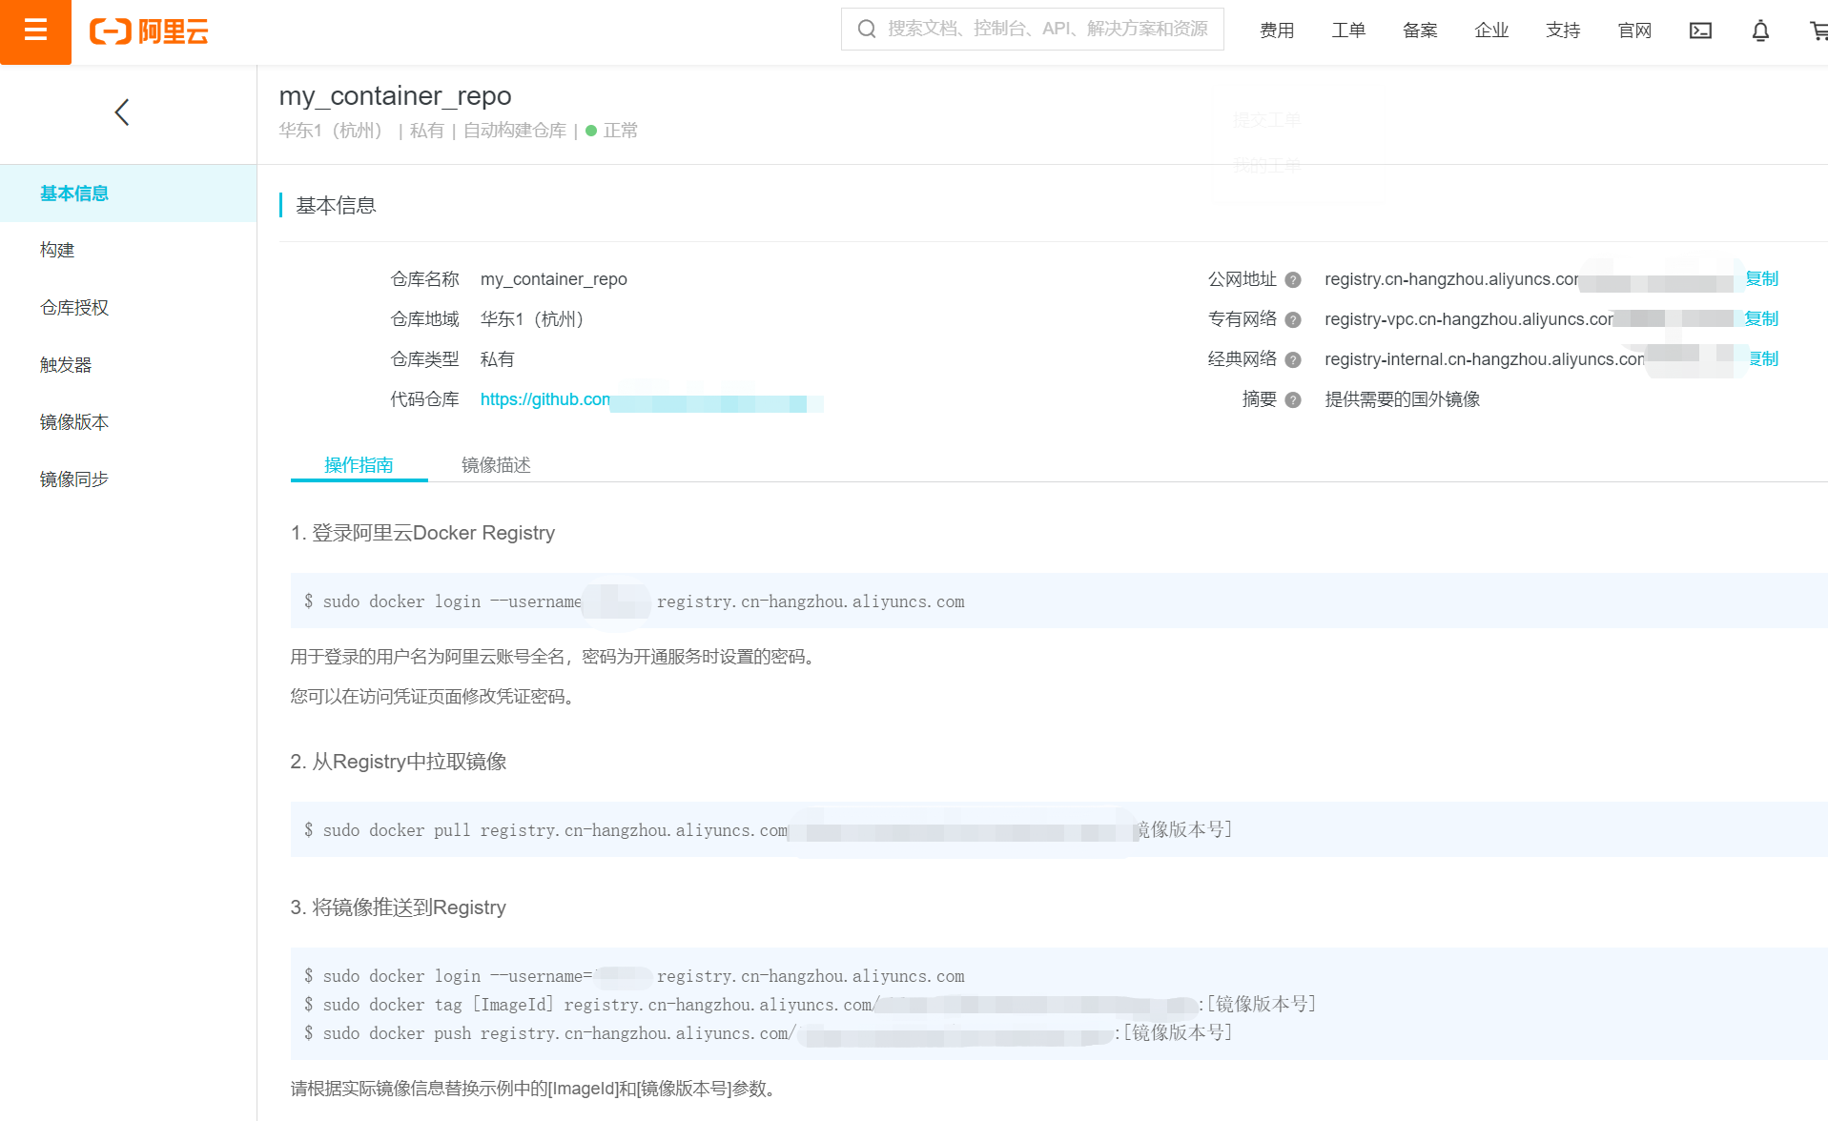Switch to the 镜像描述 tab

pyautogui.click(x=496, y=464)
